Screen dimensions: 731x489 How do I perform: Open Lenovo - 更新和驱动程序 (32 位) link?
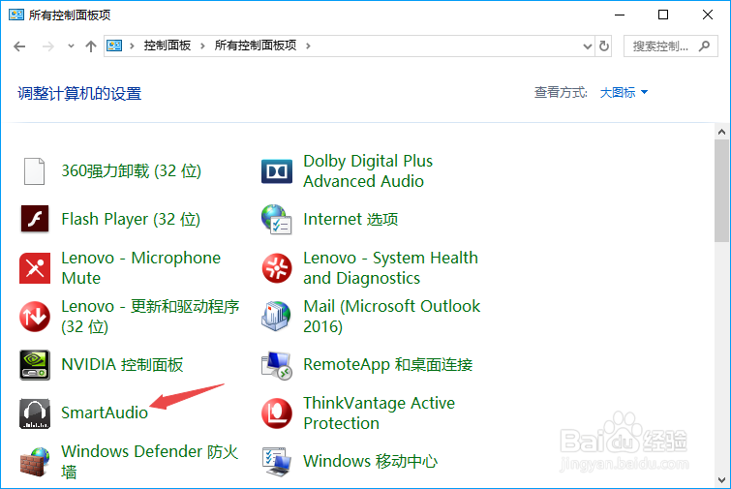pyautogui.click(x=150, y=316)
